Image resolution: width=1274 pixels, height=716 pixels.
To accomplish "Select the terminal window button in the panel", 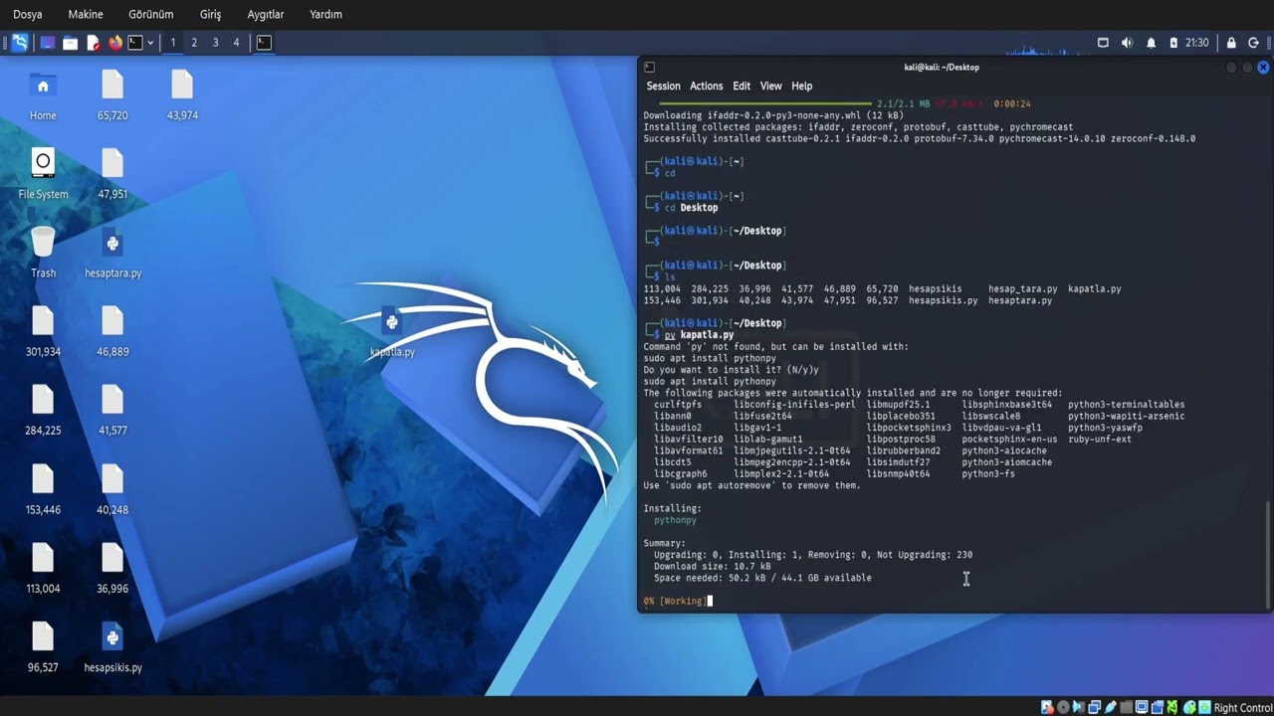I will coord(264,43).
